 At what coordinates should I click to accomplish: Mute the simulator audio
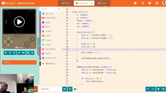19,52
